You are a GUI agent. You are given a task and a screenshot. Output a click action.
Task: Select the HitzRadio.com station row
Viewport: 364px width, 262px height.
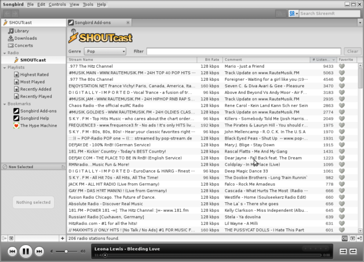click(x=212, y=223)
